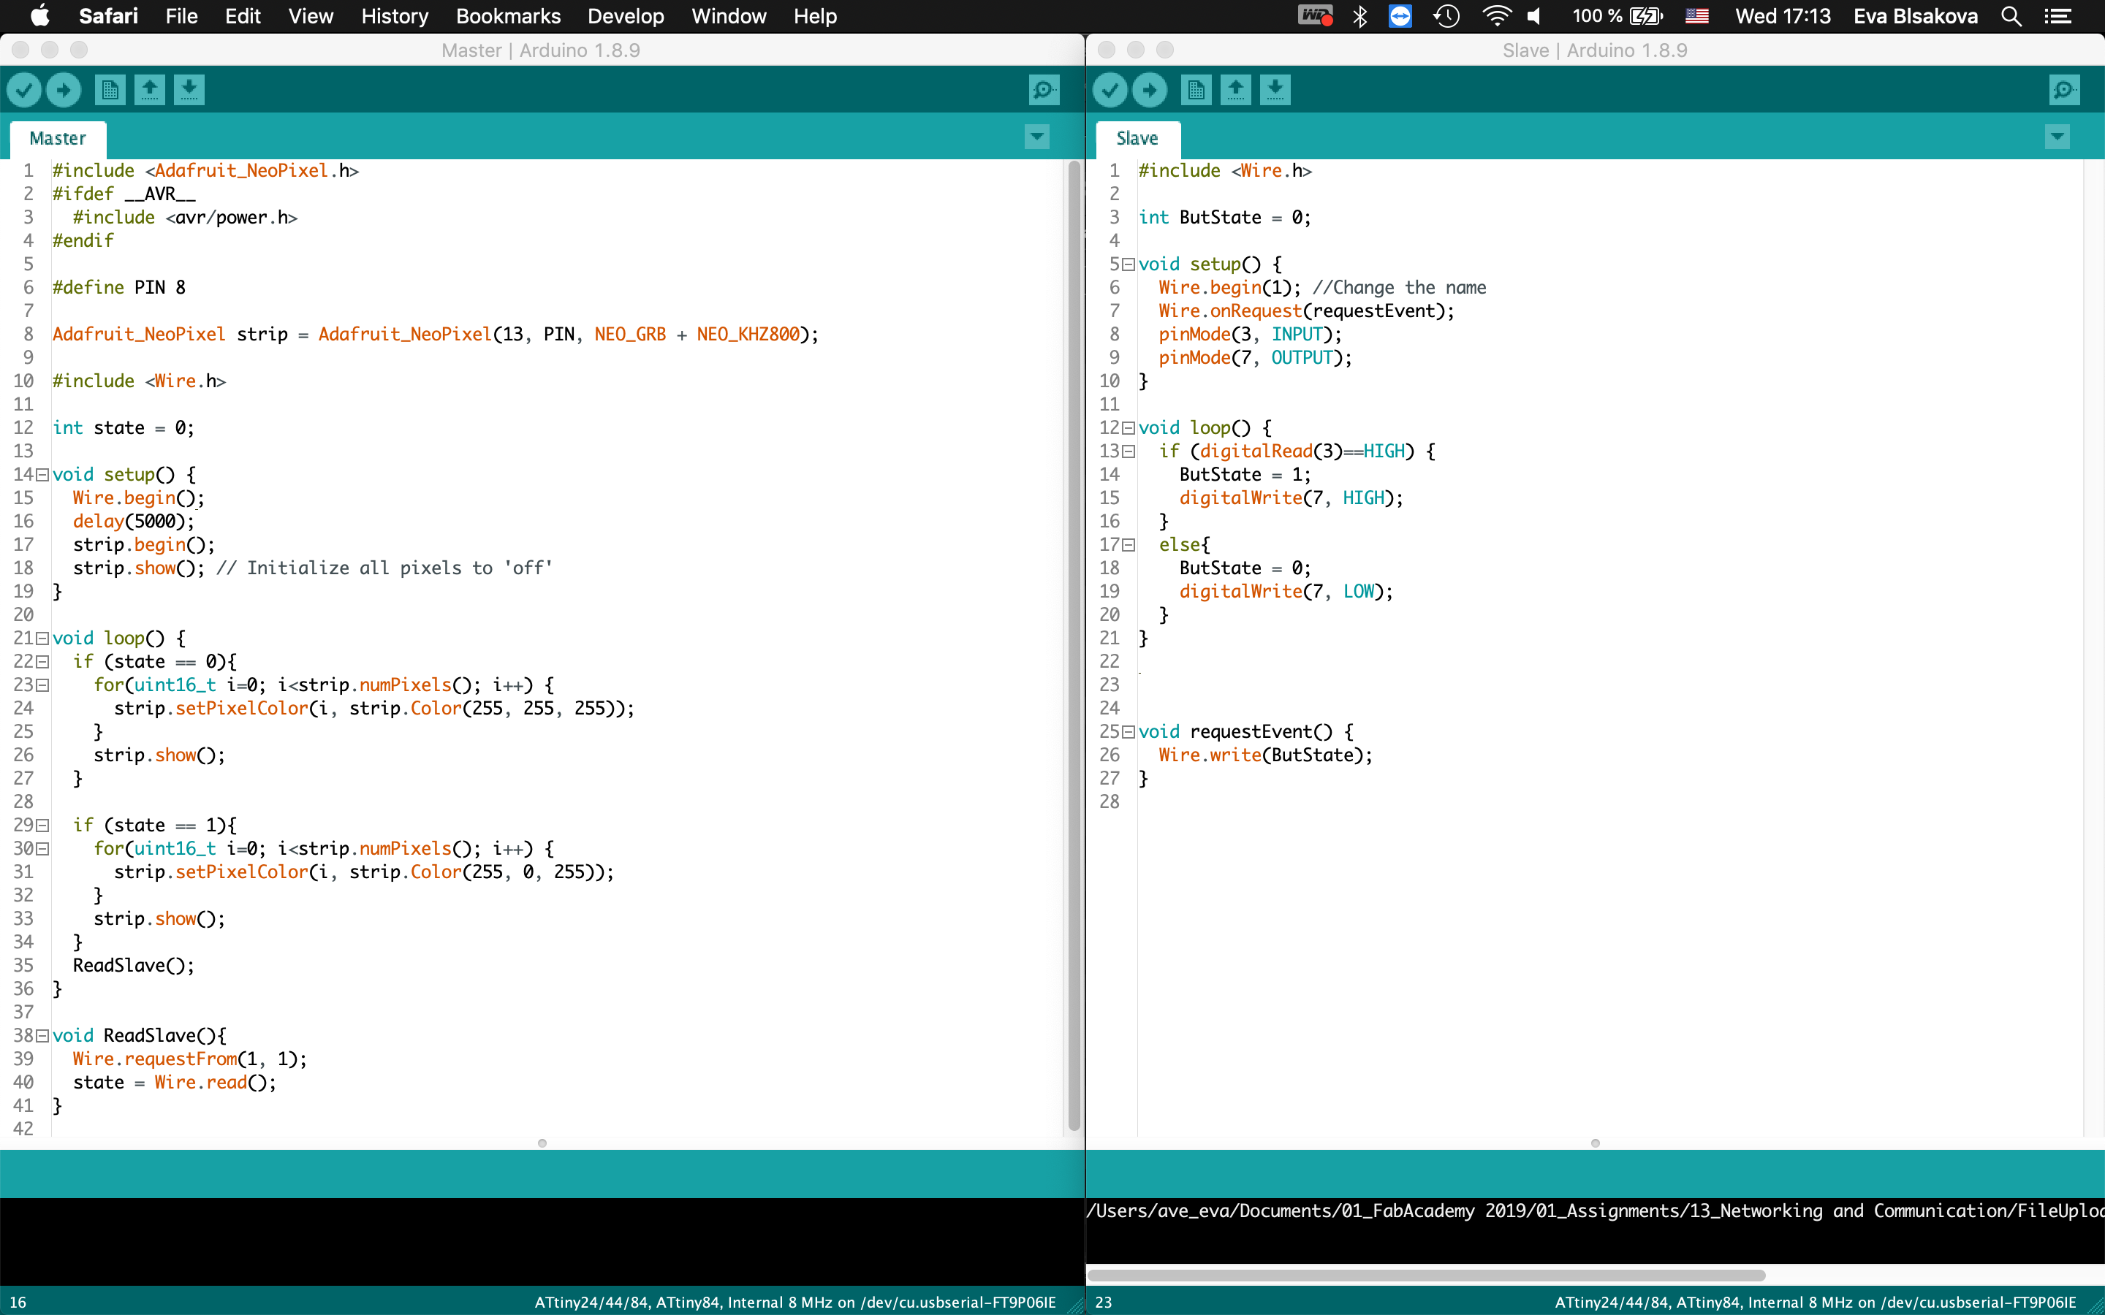Collapse requestEvent function fold in Slave
Viewport: 2105px width, 1315px height.
point(1129,732)
